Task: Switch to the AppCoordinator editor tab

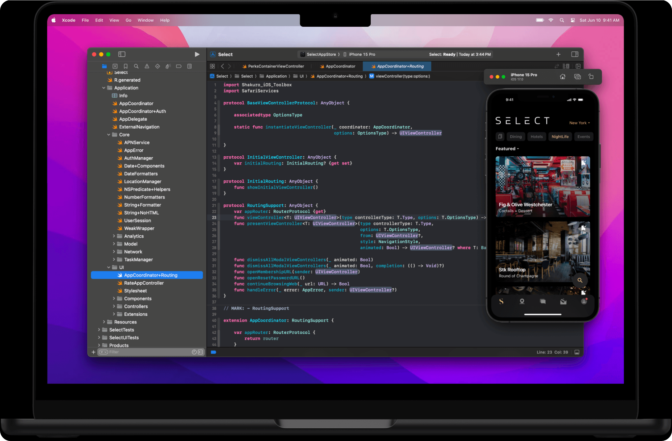Action: point(337,66)
